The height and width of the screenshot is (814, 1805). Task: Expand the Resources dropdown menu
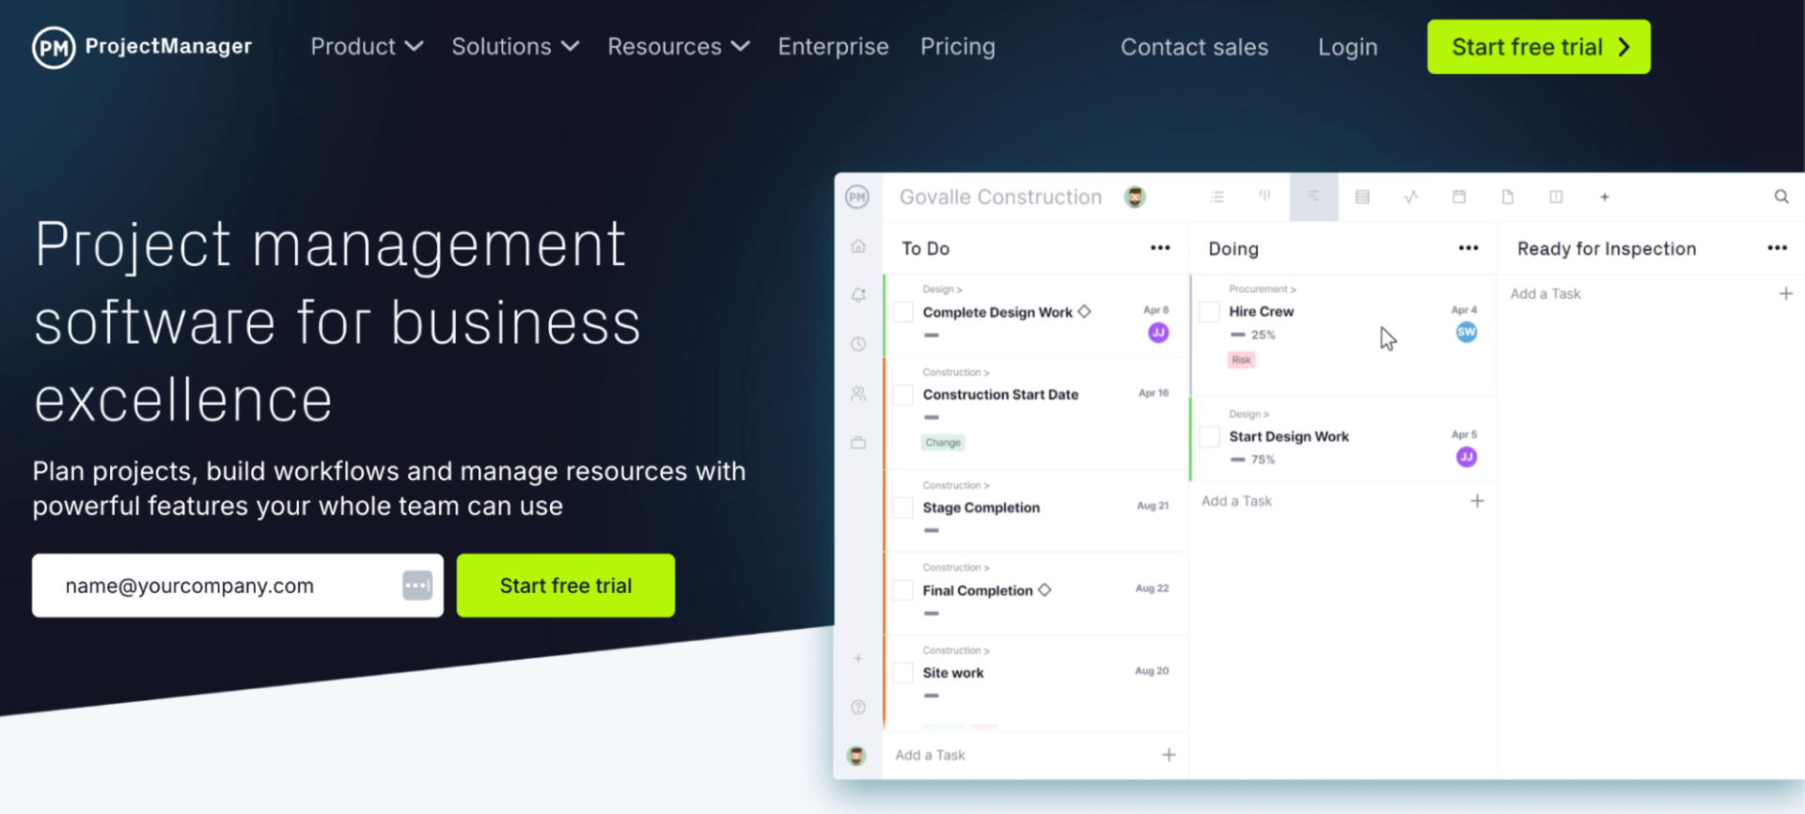click(679, 46)
